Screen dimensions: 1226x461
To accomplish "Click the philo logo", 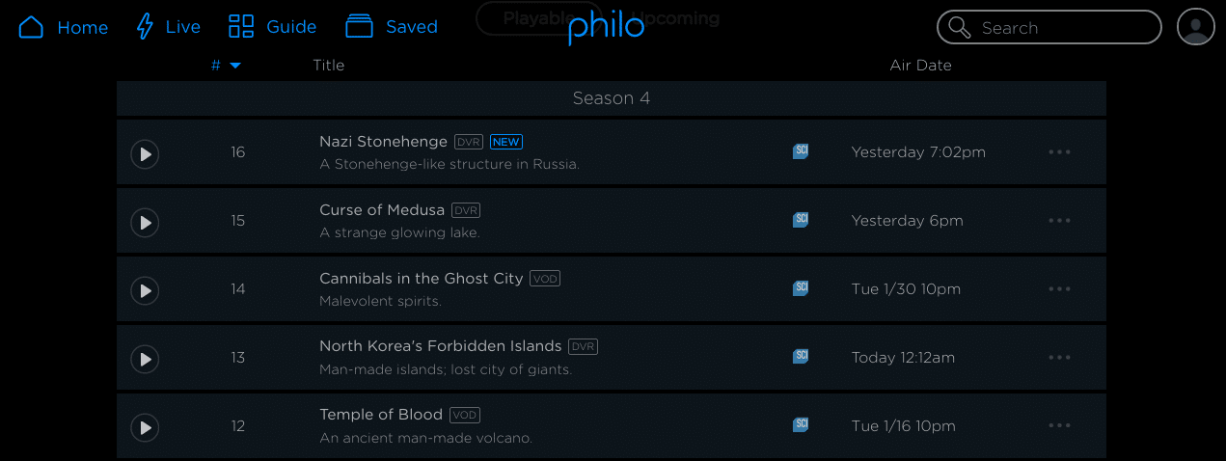I will 606,27.
